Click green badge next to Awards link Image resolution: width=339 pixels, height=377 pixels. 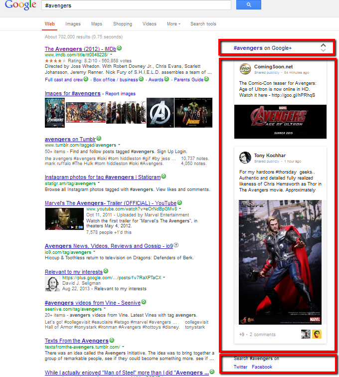pyautogui.click(x=167, y=79)
